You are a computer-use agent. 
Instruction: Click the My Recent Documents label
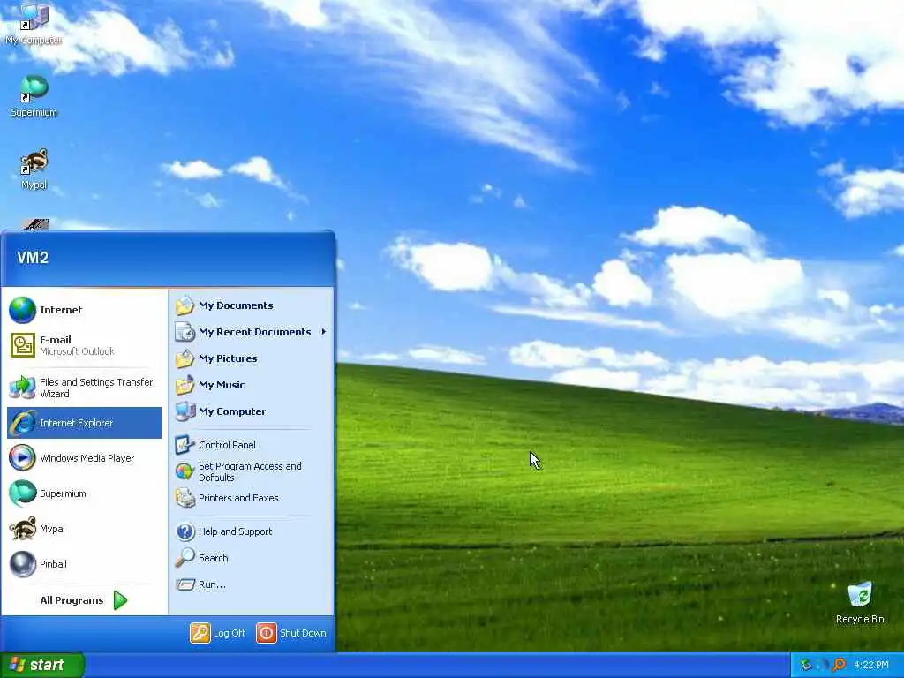(254, 332)
